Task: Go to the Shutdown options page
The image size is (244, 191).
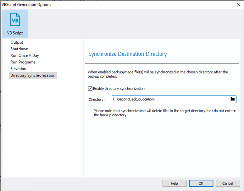Action: point(19,49)
